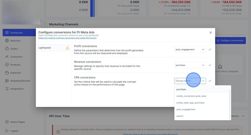
Task: Click the Websites globe icon
Action: click(x=7, y=40)
